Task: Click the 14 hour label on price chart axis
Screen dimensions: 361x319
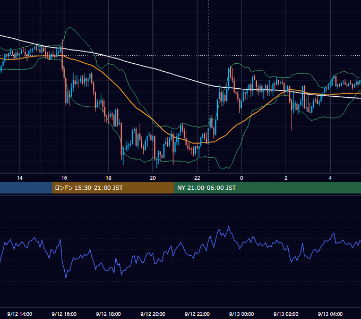Action: pyautogui.click(x=20, y=178)
